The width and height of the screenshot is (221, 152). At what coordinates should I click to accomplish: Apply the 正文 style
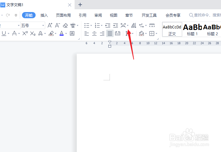point(172,29)
